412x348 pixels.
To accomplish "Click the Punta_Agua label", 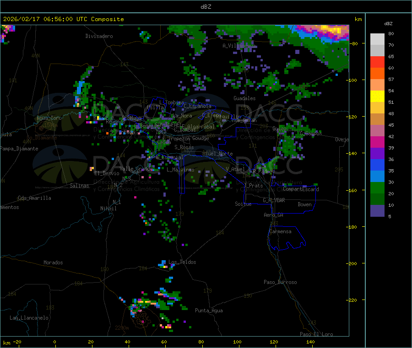I will click(209, 311).
